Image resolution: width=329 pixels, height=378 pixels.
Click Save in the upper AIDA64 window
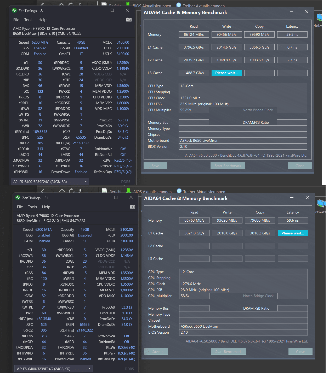click(155, 166)
